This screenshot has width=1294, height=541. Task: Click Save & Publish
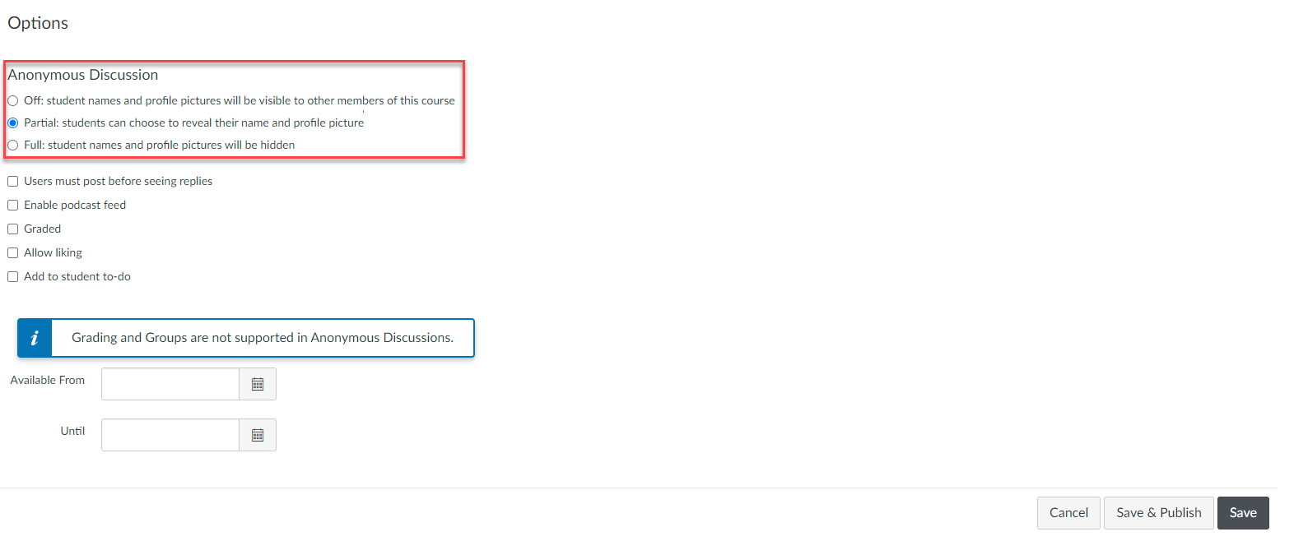pos(1158,513)
